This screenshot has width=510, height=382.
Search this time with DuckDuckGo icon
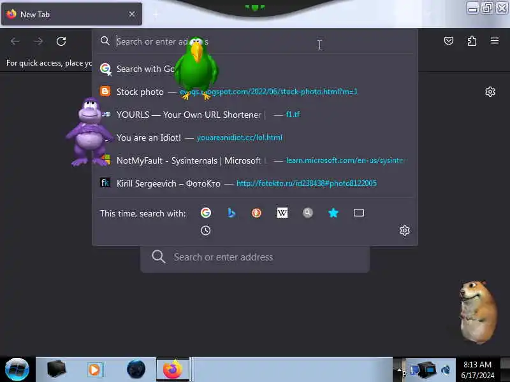tap(257, 213)
